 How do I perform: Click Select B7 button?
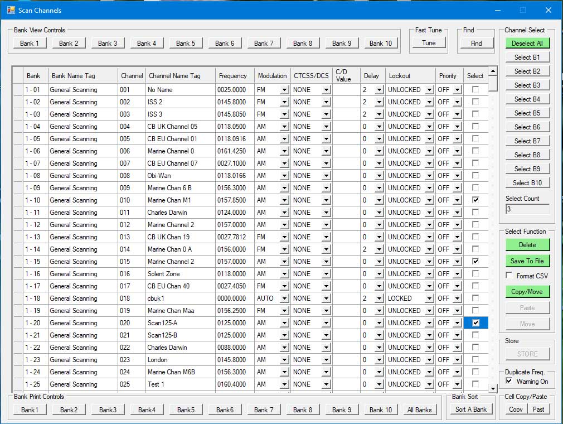(x=527, y=141)
